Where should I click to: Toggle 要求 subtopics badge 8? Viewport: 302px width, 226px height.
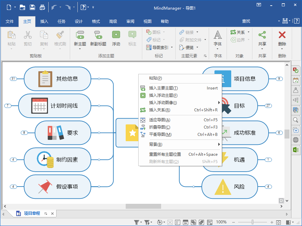[24, 133]
